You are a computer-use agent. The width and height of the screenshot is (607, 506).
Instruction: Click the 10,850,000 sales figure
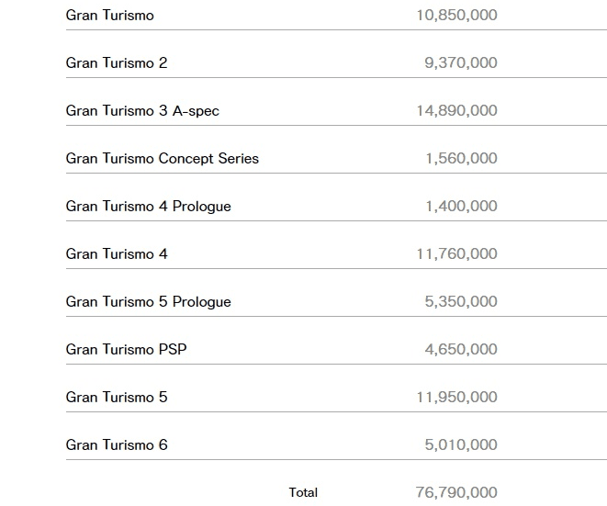pyautogui.click(x=456, y=16)
